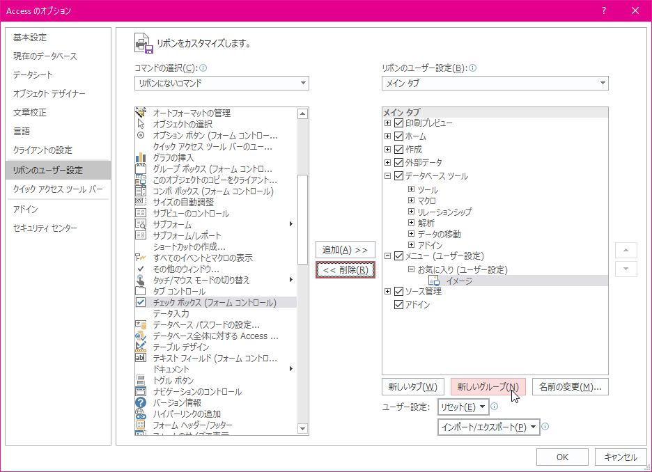Screen dimensions: 652x472
Task: Click the グラフの挿入 chart icon
Action: (141, 157)
